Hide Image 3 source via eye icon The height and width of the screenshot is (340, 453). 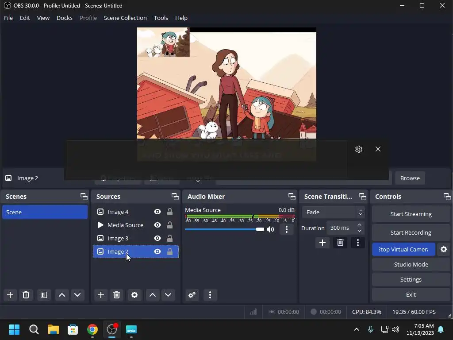(x=157, y=238)
